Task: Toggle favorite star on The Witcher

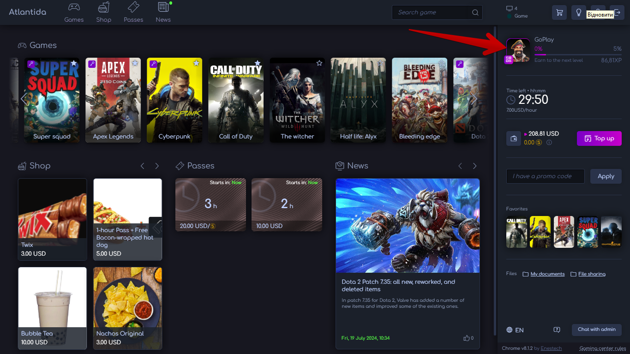Action: (319, 63)
